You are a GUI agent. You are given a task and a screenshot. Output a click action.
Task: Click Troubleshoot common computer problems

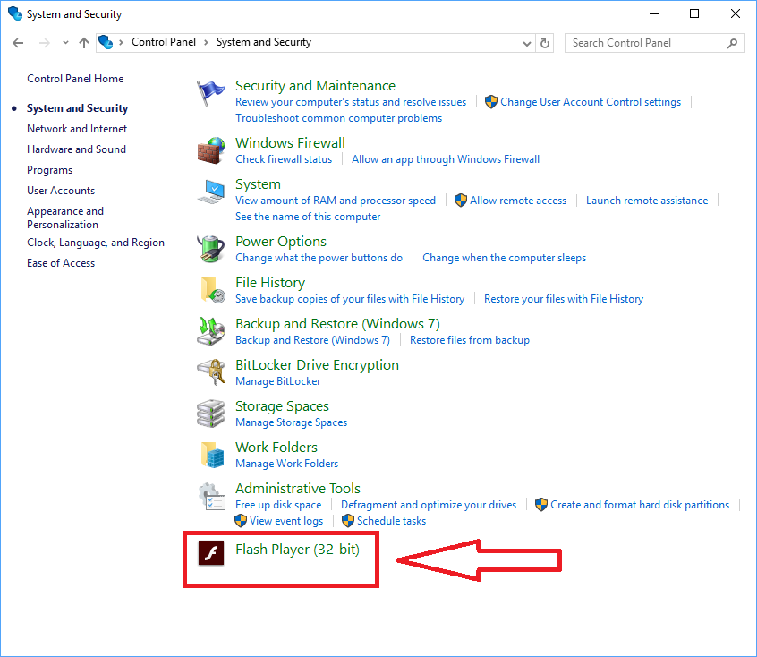pos(338,118)
